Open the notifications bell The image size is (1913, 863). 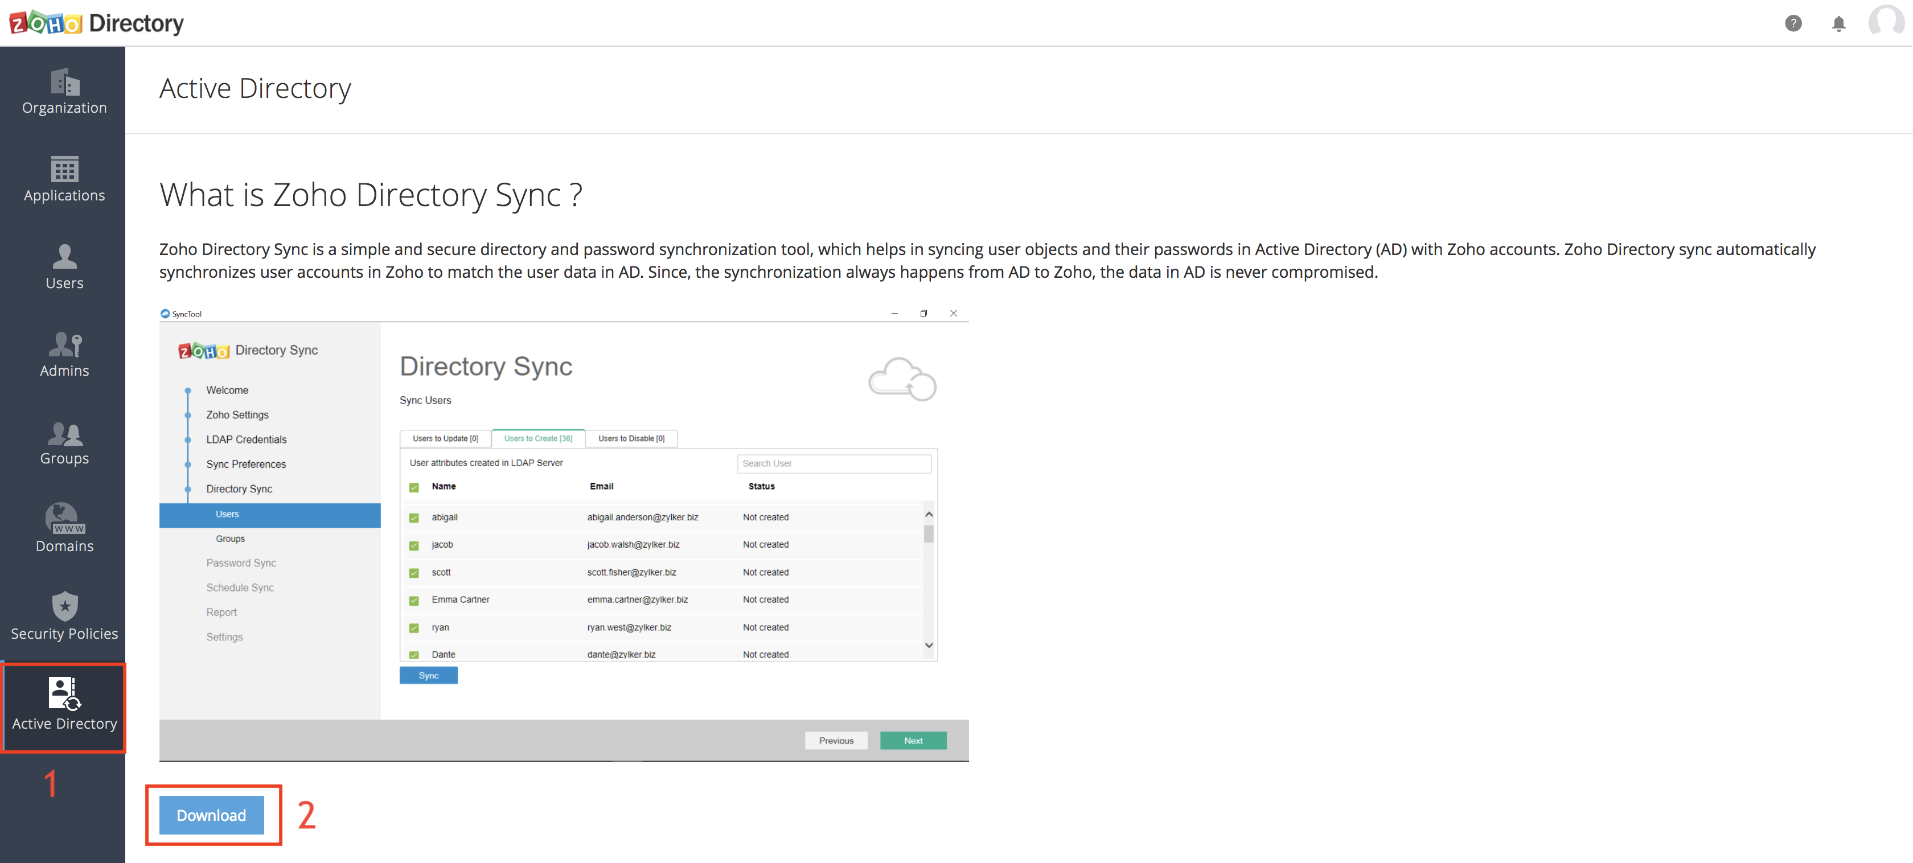point(1838,24)
